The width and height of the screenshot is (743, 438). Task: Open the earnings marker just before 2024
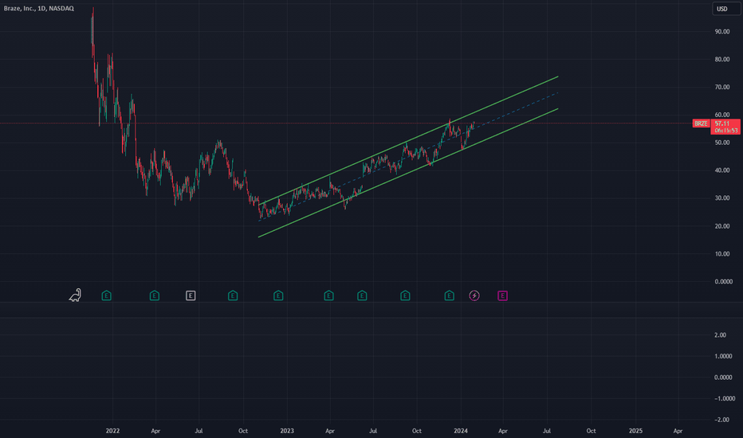click(449, 295)
